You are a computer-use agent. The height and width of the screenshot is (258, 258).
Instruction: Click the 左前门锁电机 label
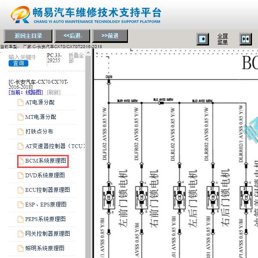click(123, 198)
